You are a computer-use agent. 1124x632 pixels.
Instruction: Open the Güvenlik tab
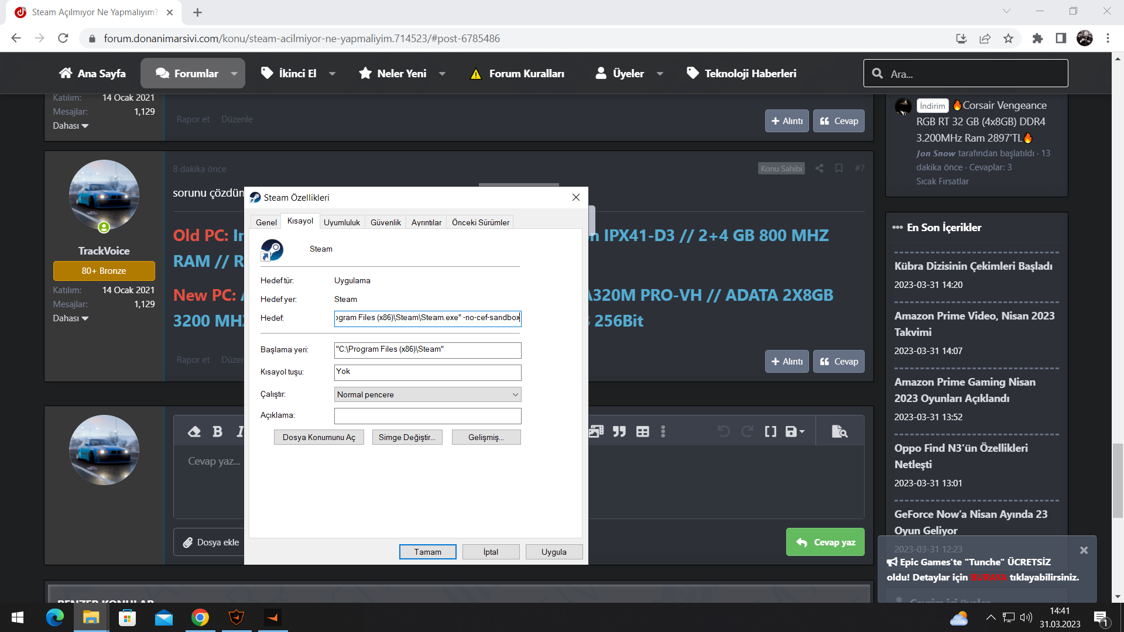tap(386, 222)
